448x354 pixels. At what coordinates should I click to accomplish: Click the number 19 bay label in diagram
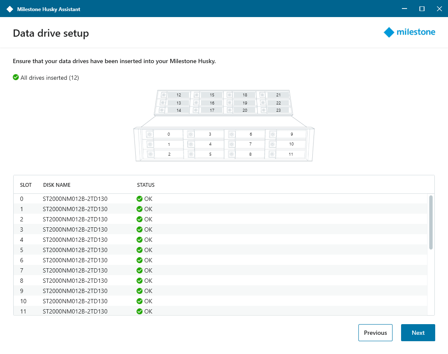245,103
